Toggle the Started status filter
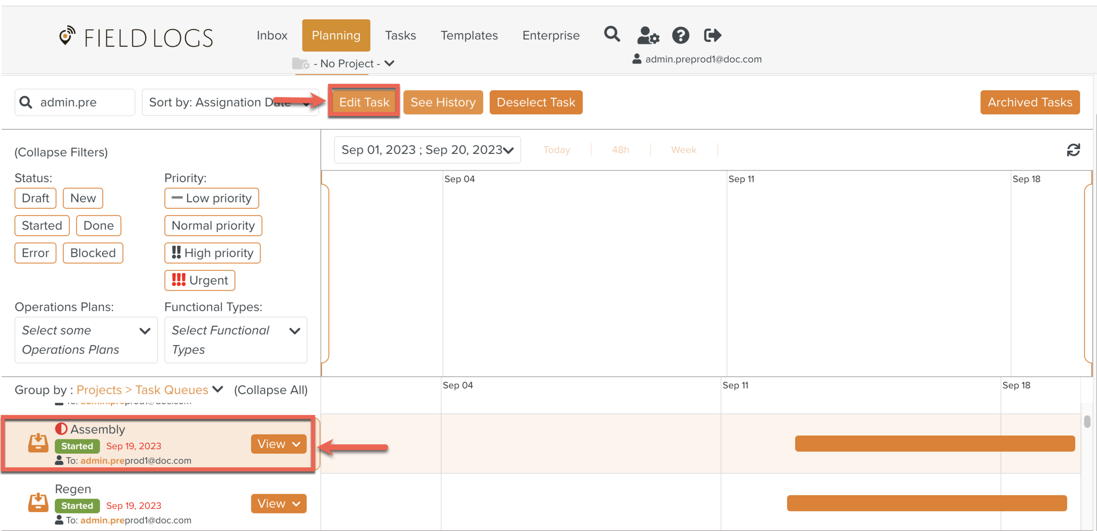Image resolution: width=1097 pixels, height=531 pixels. [42, 225]
